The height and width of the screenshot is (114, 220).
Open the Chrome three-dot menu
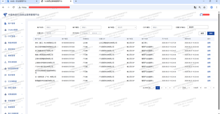tap(217, 7)
